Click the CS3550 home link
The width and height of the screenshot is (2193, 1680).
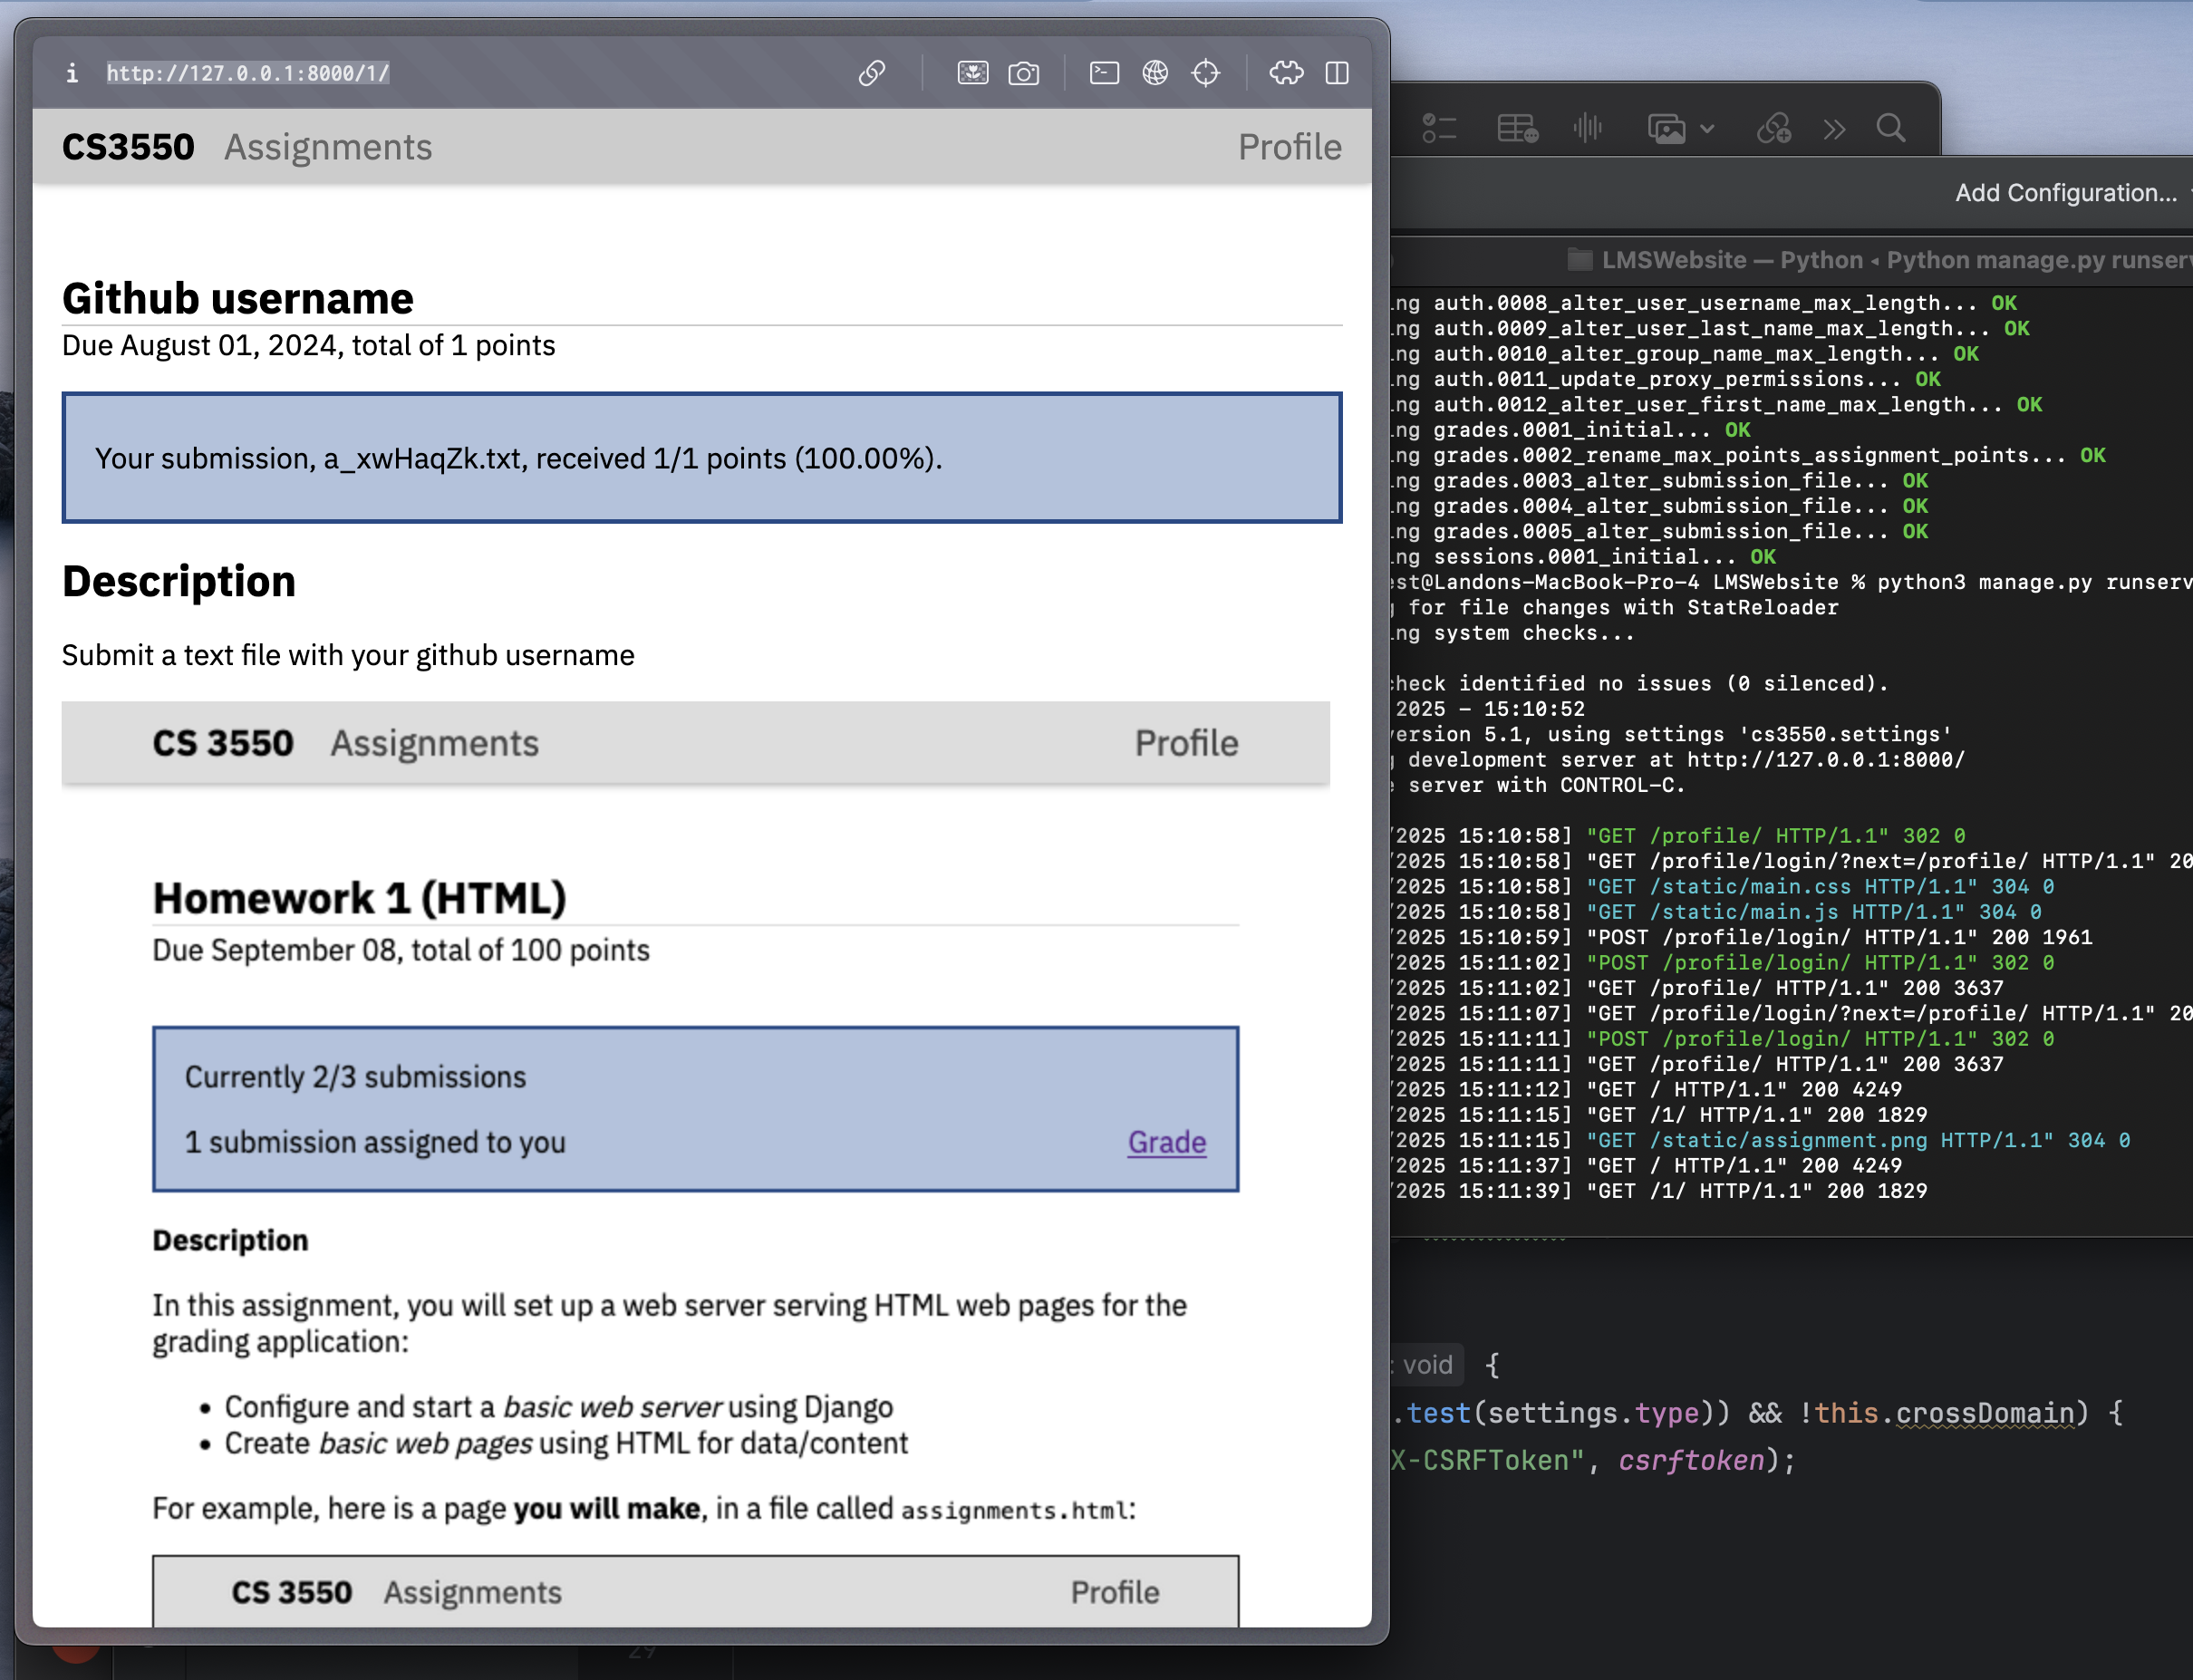tap(128, 147)
